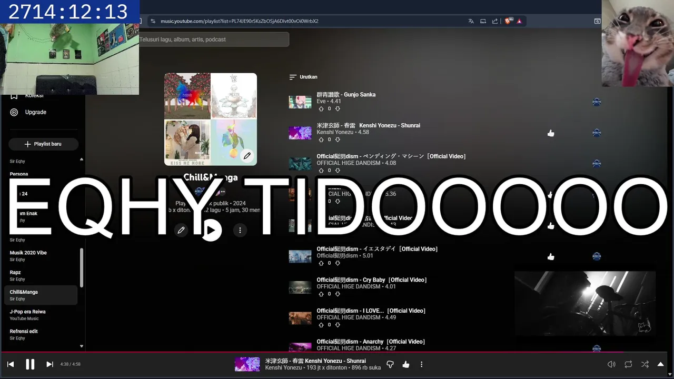Focus the Telusuri lagu search field

[x=213, y=39]
